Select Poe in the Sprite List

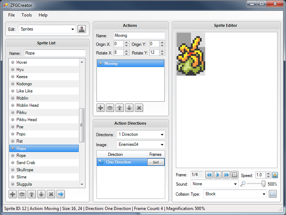(x=44, y=127)
